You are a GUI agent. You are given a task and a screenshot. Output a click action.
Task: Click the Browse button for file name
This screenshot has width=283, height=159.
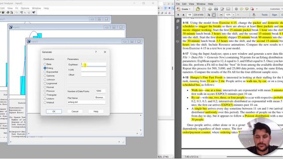pyautogui.click(x=99, y=97)
